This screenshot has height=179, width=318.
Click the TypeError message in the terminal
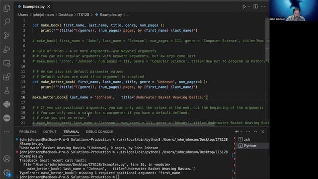point(100,173)
